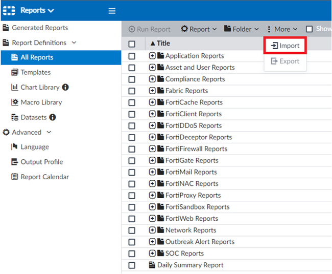This screenshot has width=332, height=274.
Task: Choose Export from the More menu
Action: tap(285, 61)
